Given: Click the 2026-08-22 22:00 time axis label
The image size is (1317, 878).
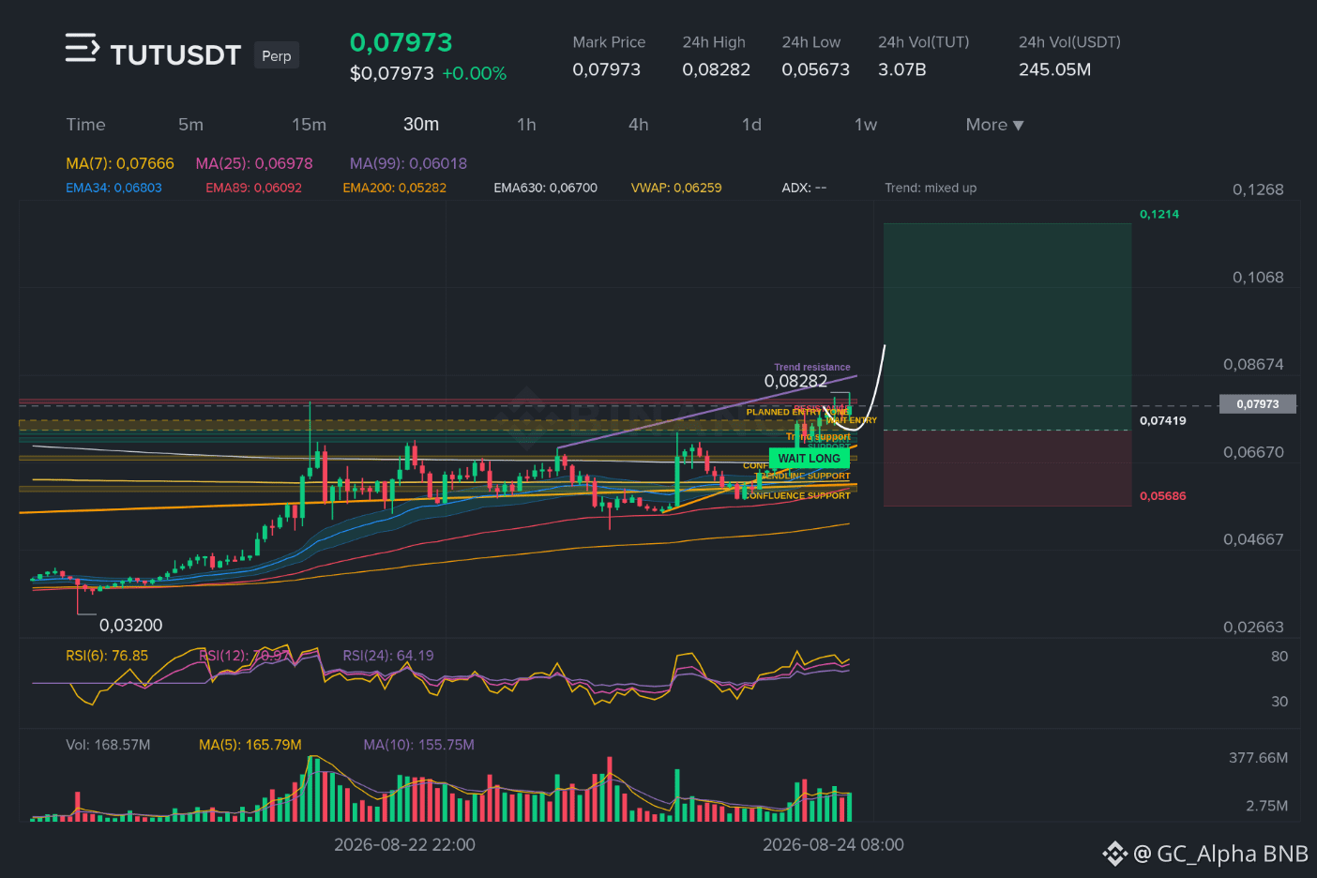Looking at the screenshot, I should click(404, 844).
